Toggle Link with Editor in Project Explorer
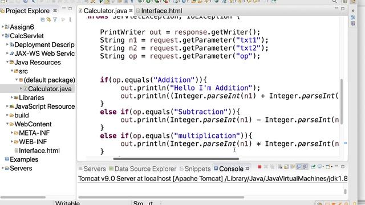This screenshot has height=205, width=365. [x=48, y=20]
